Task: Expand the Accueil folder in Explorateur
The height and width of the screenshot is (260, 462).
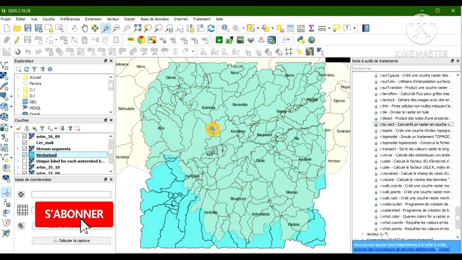Action: click(x=18, y=77)
